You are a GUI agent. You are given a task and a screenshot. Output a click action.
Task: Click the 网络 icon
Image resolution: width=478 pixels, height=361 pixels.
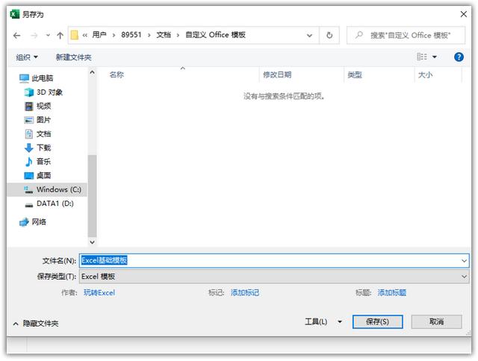coord(24,222)
